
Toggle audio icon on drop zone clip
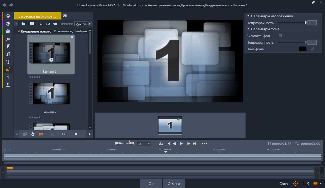(179, 119)
